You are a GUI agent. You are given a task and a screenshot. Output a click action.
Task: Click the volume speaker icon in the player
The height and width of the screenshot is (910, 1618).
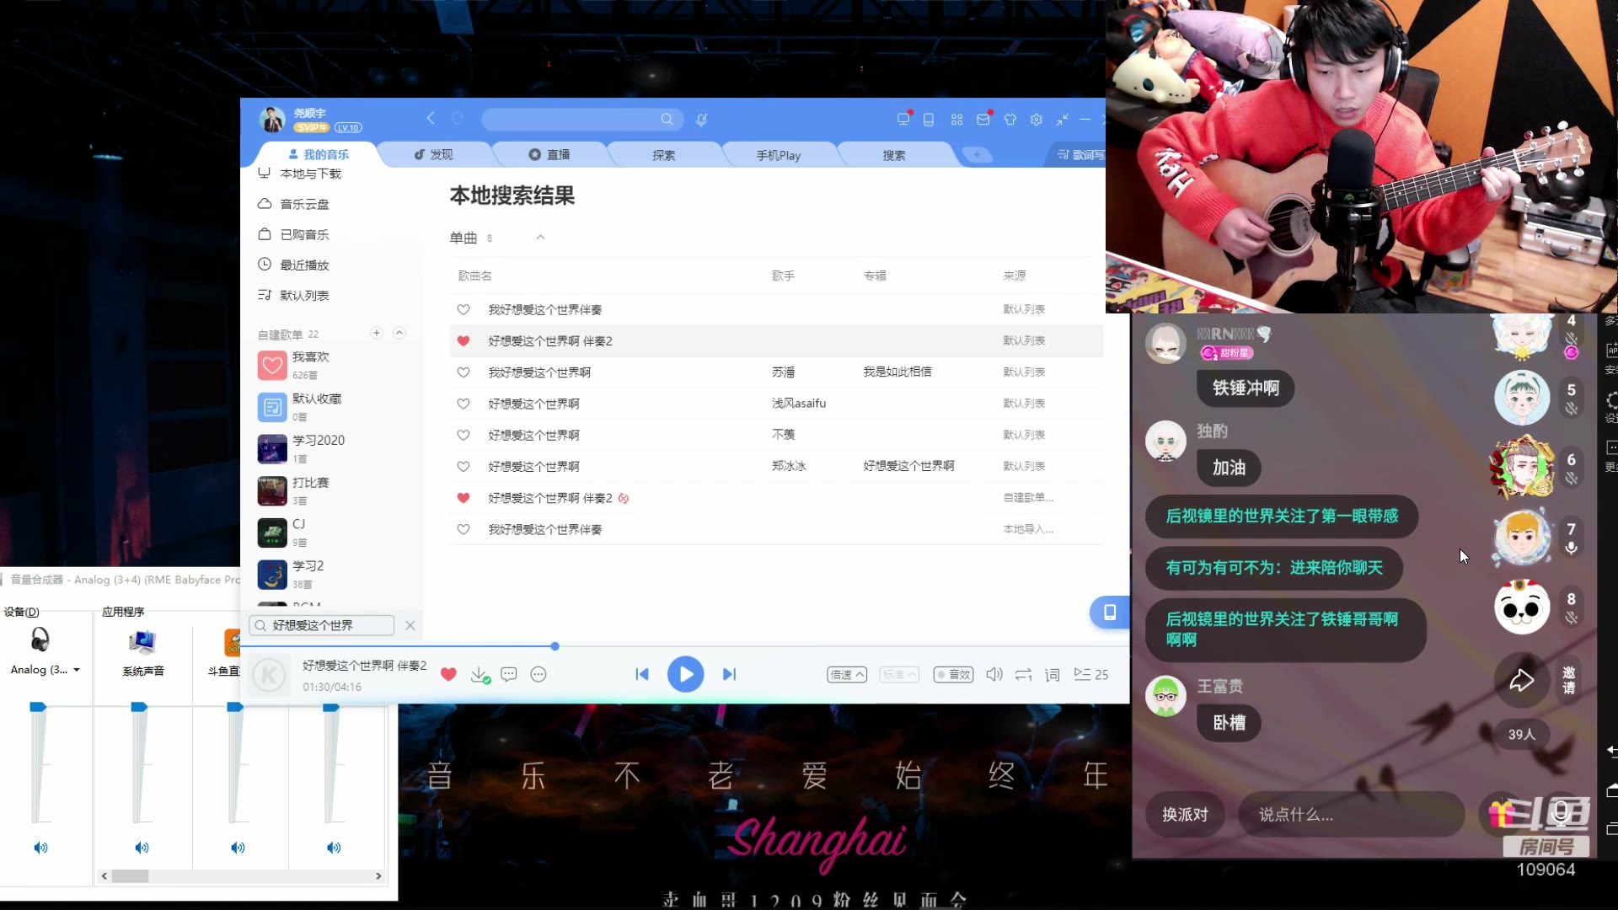[994, 675]
